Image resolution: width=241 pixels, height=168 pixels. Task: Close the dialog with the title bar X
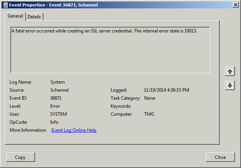235,5
